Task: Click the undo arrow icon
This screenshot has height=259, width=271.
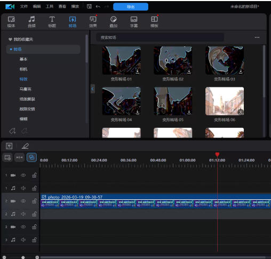Action: tap(98, 6)
